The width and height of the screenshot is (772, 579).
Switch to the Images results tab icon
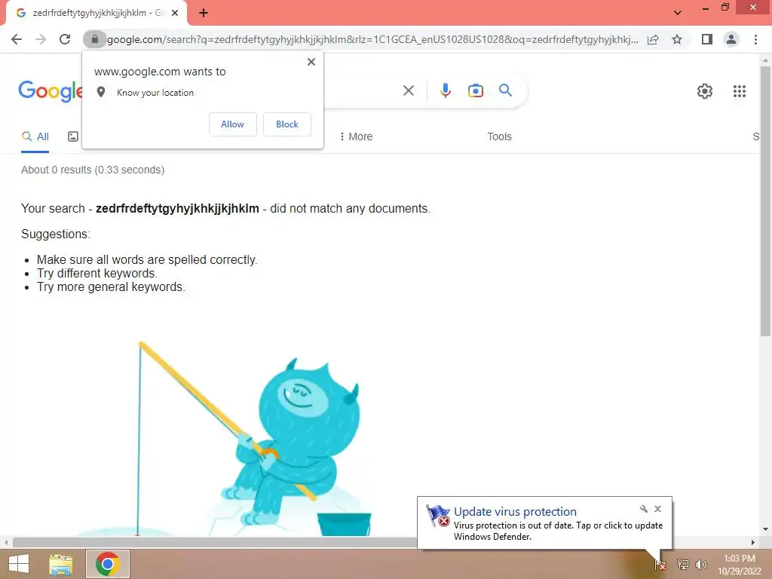click(73, 137)
